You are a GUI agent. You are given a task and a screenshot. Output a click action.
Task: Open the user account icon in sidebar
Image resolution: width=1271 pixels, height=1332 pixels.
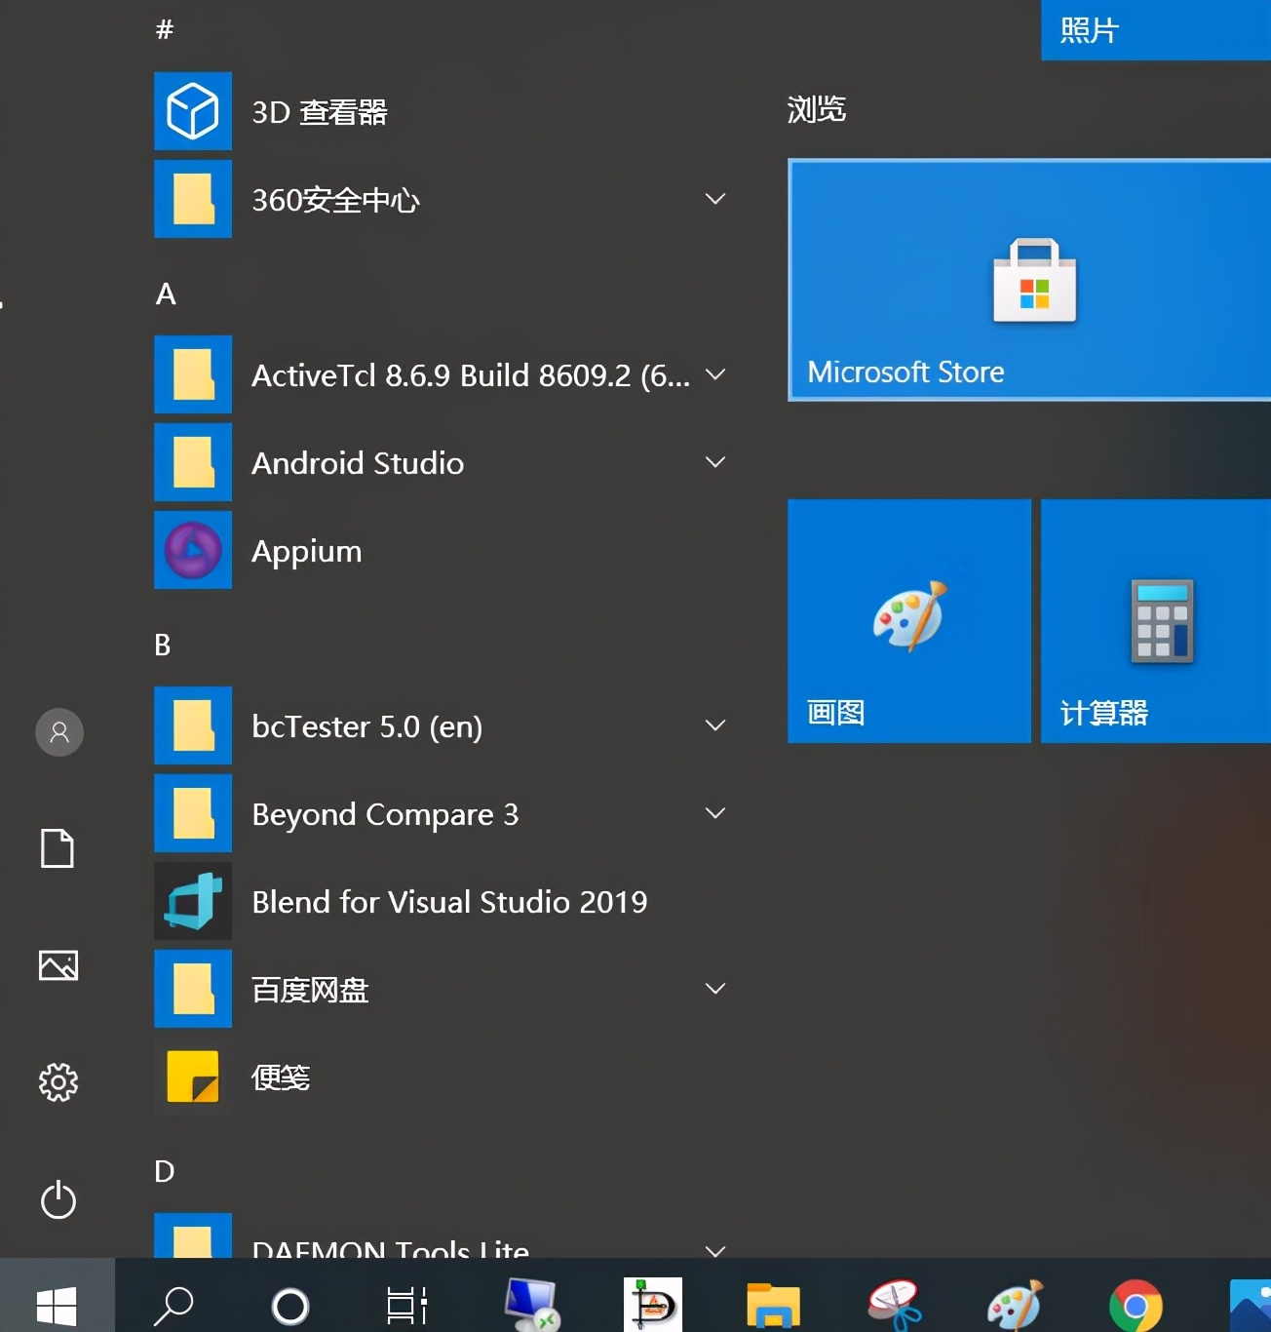(59, 731)
